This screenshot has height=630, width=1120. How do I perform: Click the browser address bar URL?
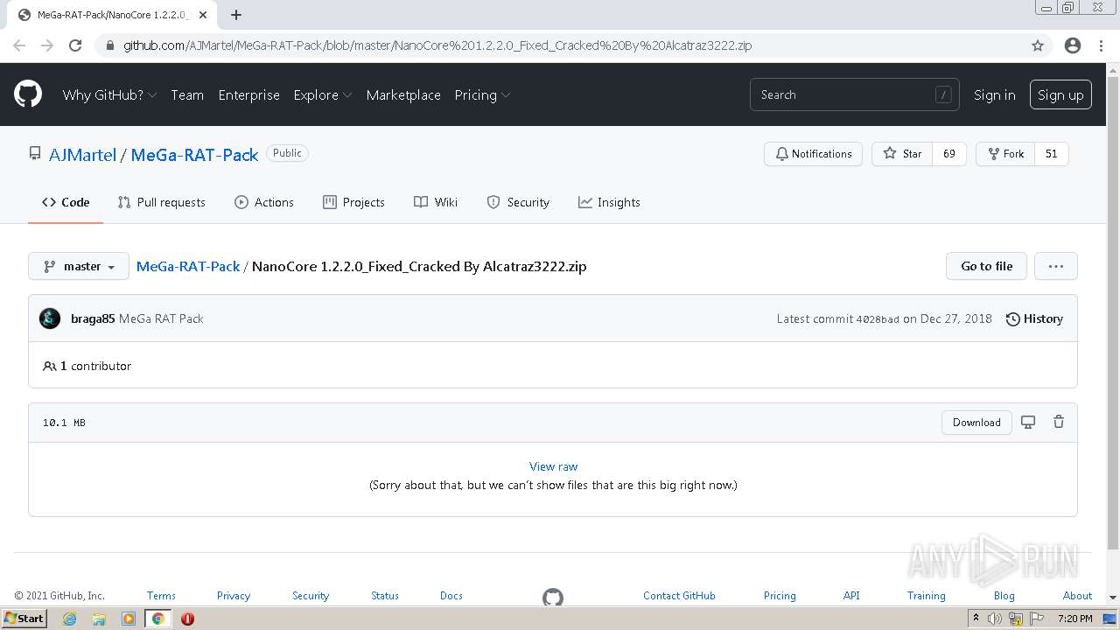click(437, 45)
